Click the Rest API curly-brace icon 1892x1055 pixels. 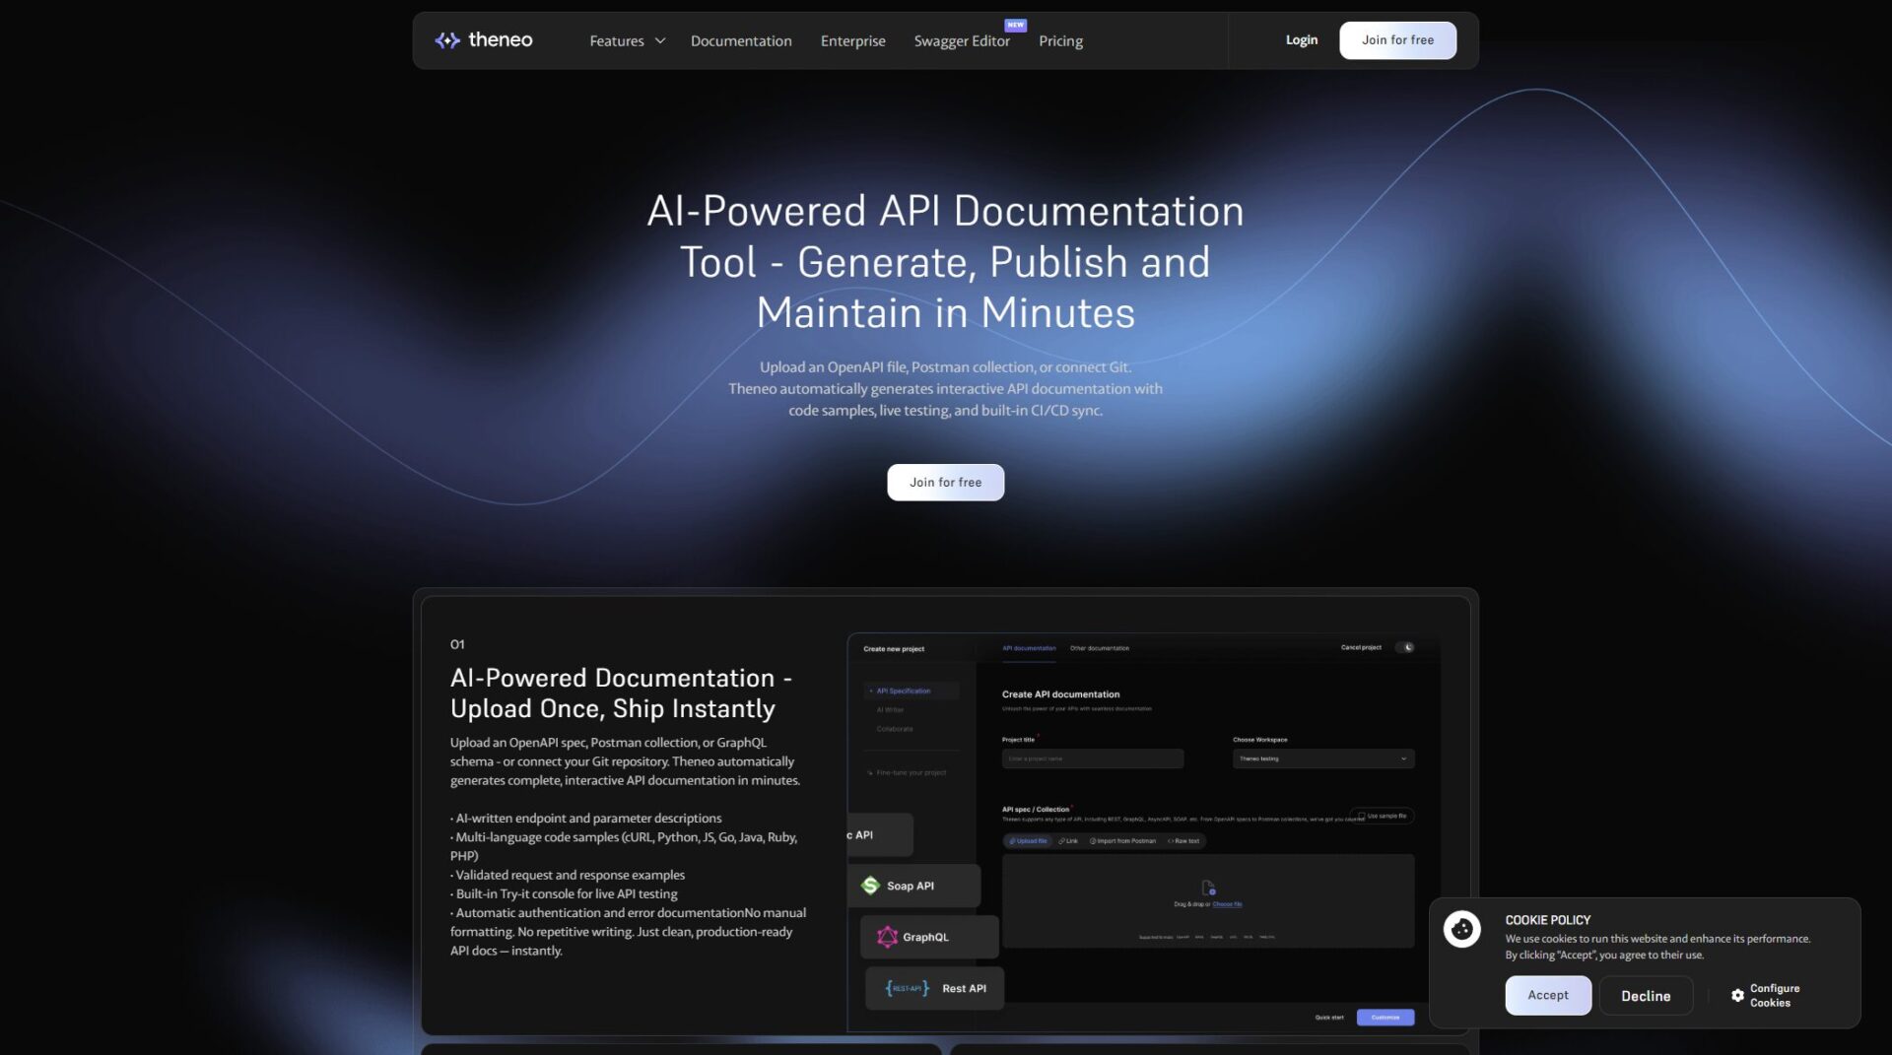tap(907, 988)
